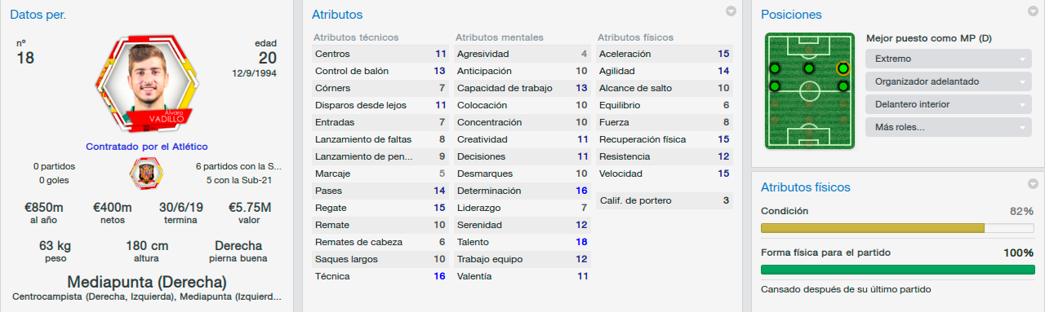
Task: Select the highlighted right attacking midfielder dot
Action: point(843,68)
